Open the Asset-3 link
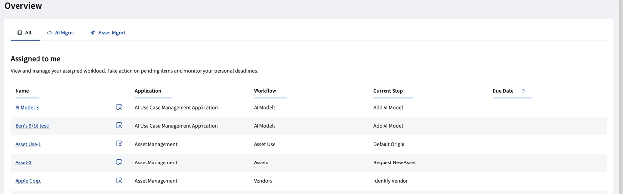Screen dimensions: 623x194 tap(23, 163)
